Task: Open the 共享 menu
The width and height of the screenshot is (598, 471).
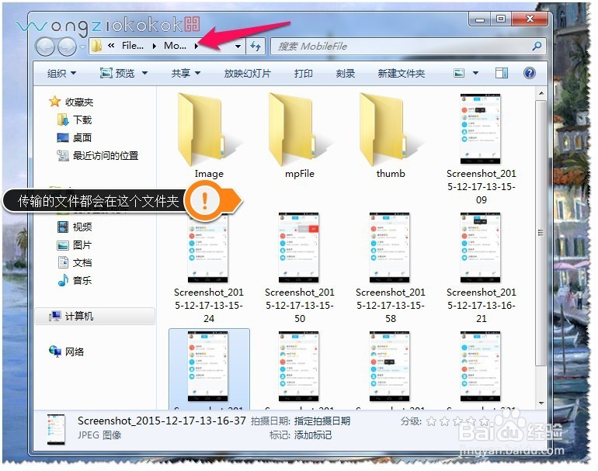Action: pos(186,73)
